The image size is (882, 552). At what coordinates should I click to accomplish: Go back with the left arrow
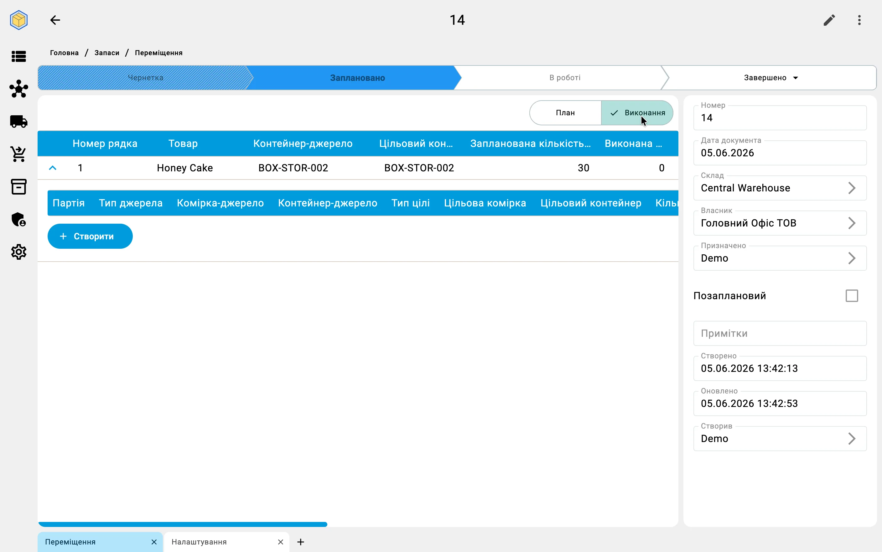pyautogui.click(x=55, y=20)
